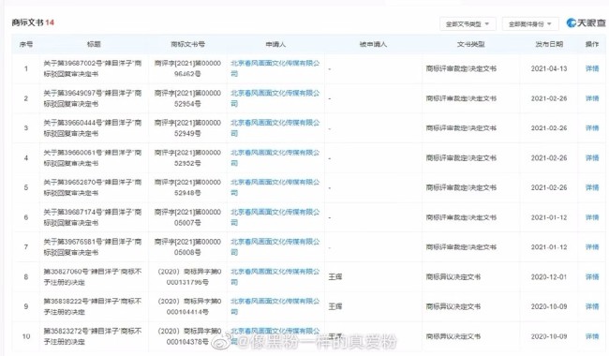609x356 pixels.
Task: Click the 天眼查 logo icon
Action: coord(571,22)
